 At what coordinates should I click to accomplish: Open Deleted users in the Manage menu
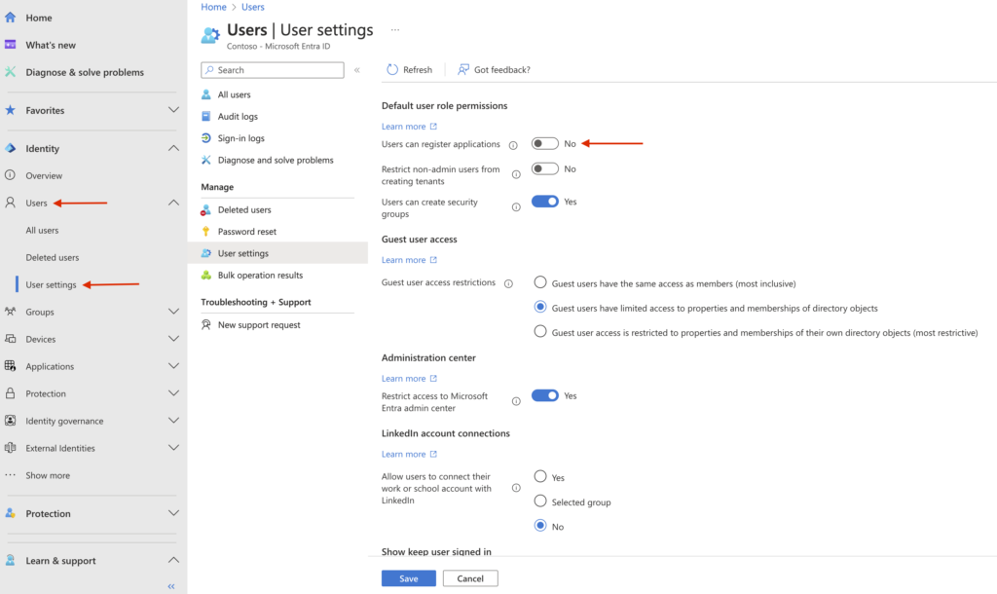point(243,210)
